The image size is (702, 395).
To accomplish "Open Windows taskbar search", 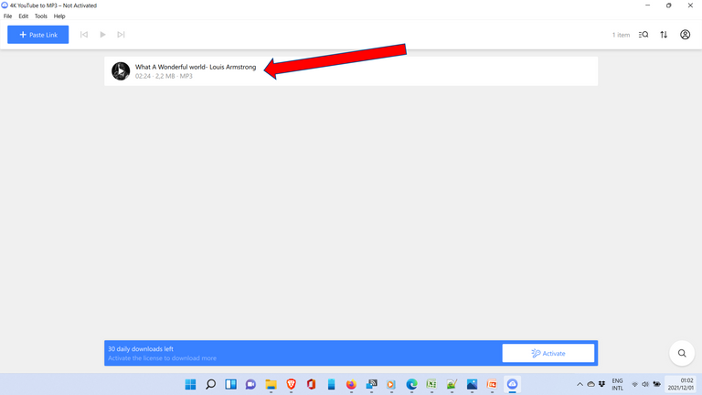I will [210, 384].
